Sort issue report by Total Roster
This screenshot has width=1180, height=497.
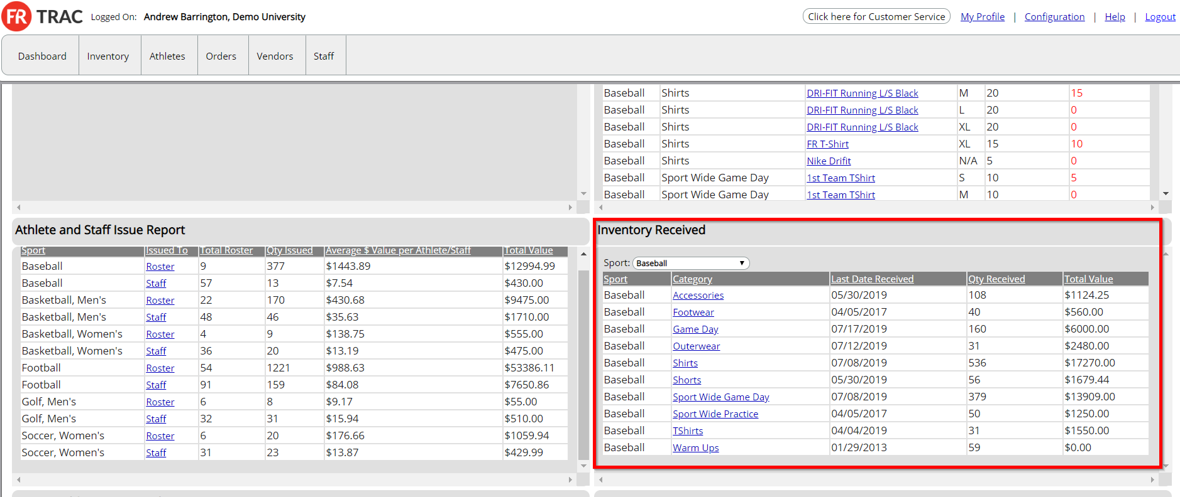[x=226, y=250]
